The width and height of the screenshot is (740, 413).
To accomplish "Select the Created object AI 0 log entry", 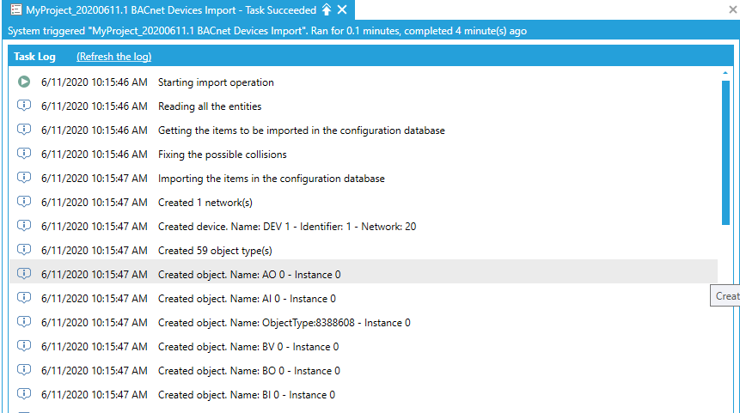I will coord(247,299).
